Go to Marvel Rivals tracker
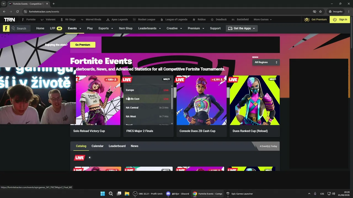 click(91, 20)
